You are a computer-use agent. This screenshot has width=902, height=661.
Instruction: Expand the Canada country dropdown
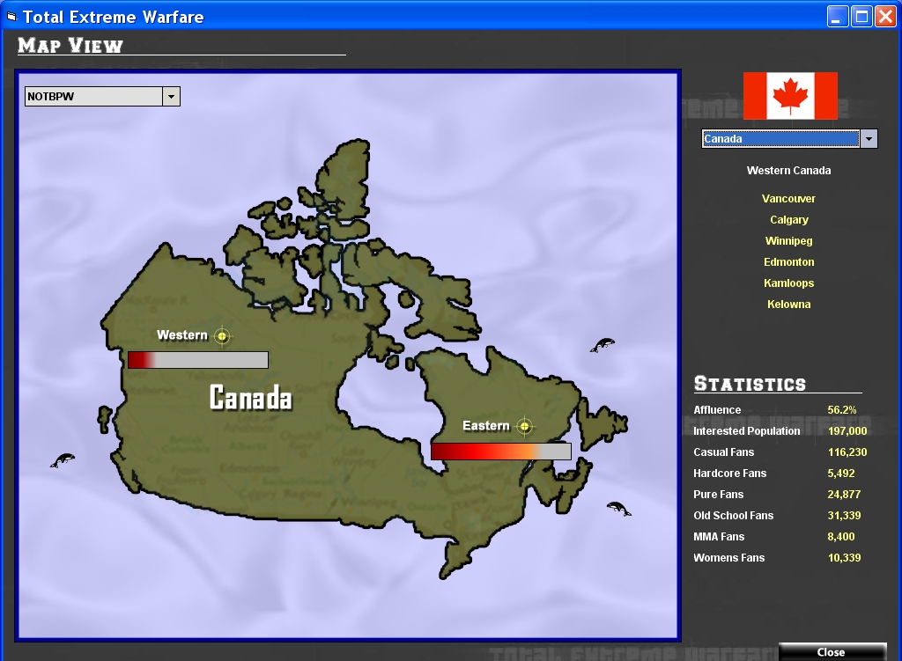(869, 139)
